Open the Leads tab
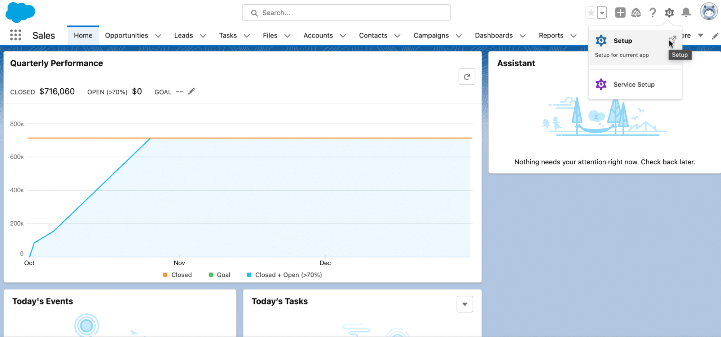The image size is (721, 337). tap(184, 35)
